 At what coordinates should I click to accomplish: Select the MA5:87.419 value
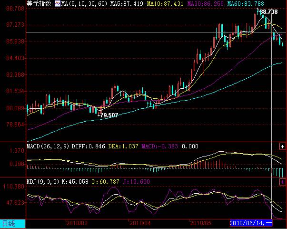127,3
